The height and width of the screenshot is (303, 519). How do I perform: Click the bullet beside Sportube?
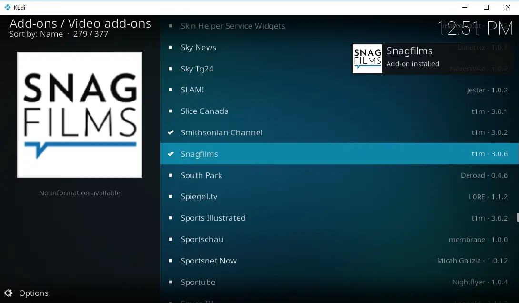coord(170,282)
